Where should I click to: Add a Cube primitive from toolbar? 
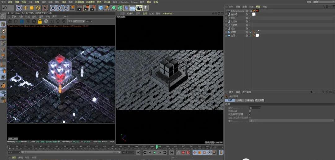pyautogui.click(x=101, y=8)
